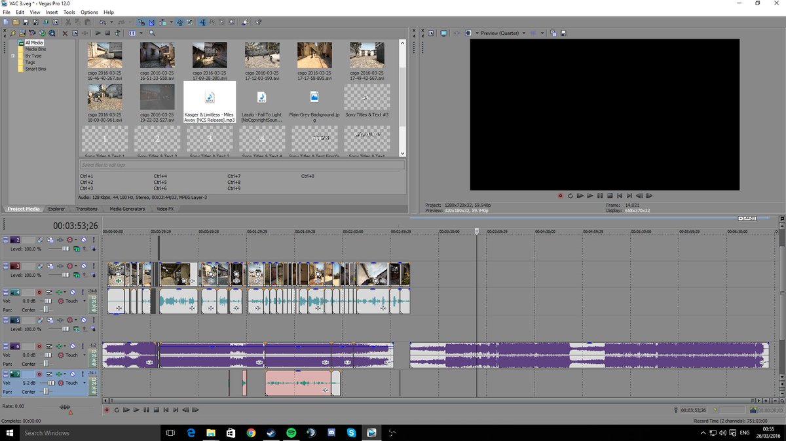Viewport: 786px width, 441px height.
Task: Open the Project Media search magnifier
Action: pos(151,33)
